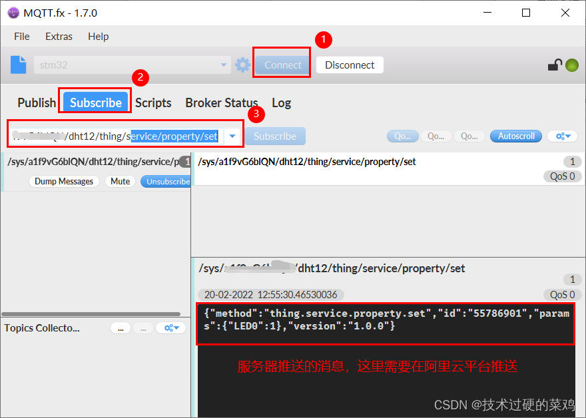586x418 pixels.
Task: Click the Disconnect button
Action: click(x=350, y=65)
